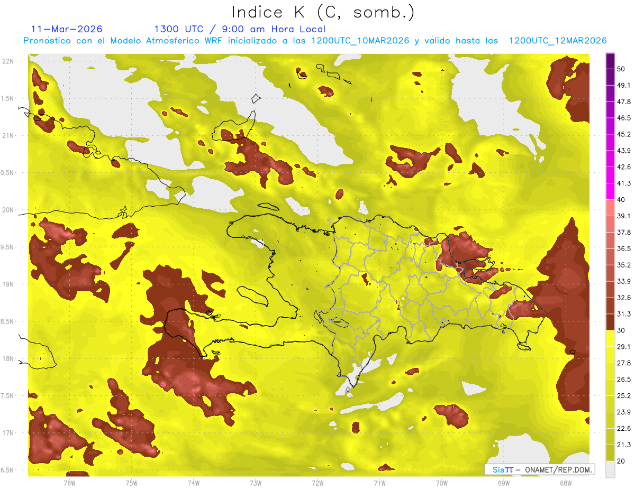Select the 19N latitude label
Viewport: 635px width, 490px height.
[x=8, y=284]
